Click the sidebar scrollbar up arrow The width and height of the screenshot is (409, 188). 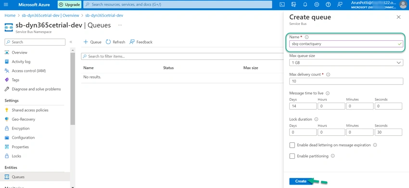coord(73,50)
